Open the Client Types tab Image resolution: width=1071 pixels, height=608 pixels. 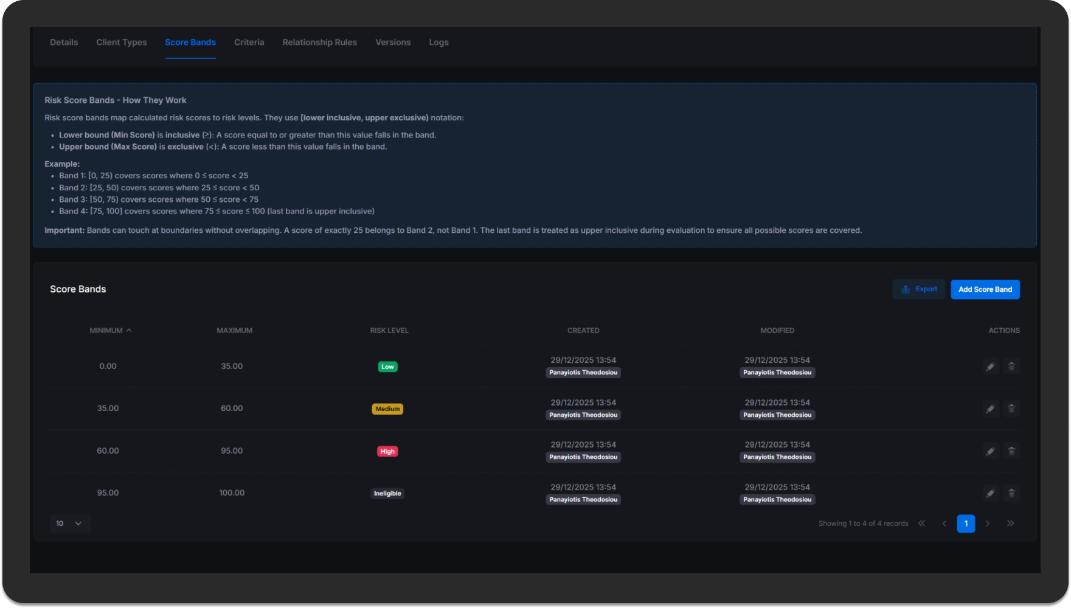point(121,43)
